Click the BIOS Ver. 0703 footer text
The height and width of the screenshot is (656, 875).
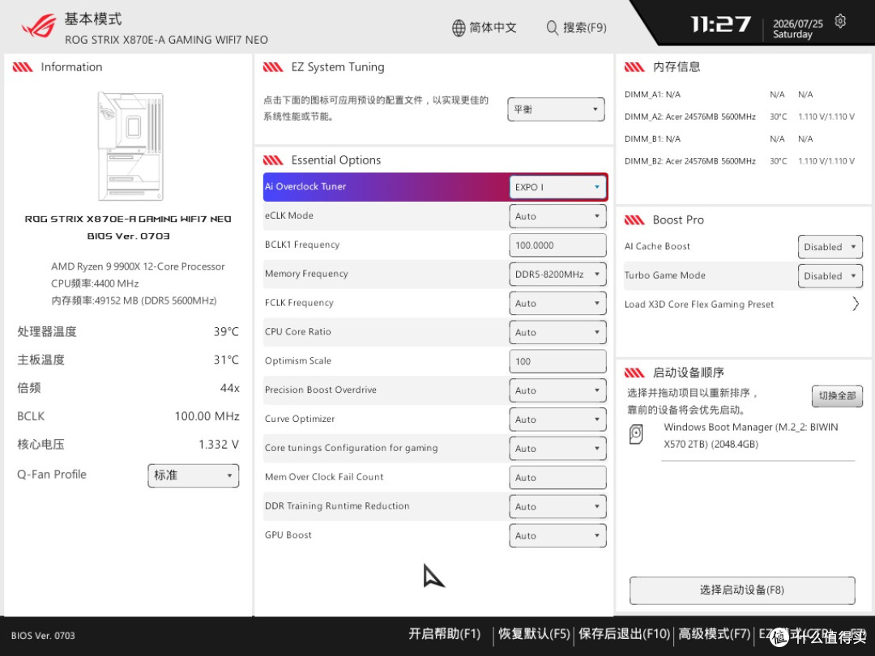[x=43, y=636]
